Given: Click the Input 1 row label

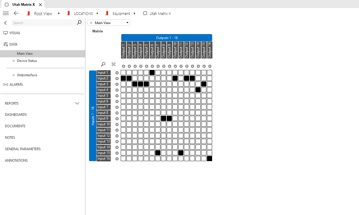Looking at the screenshot, I should tap(103, 73).
